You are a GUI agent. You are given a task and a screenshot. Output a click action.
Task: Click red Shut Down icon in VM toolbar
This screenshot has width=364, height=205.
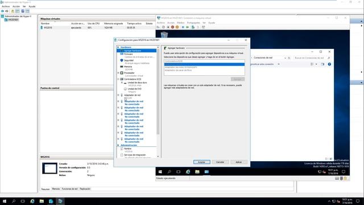[172, 27]
